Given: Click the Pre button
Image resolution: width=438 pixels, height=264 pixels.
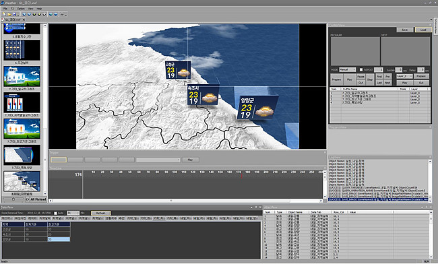Looking at the screenshot, I should pos(387,77).
